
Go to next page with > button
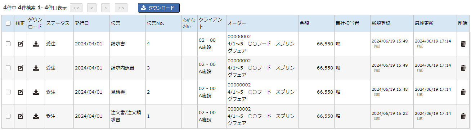[x=106, y=8]
